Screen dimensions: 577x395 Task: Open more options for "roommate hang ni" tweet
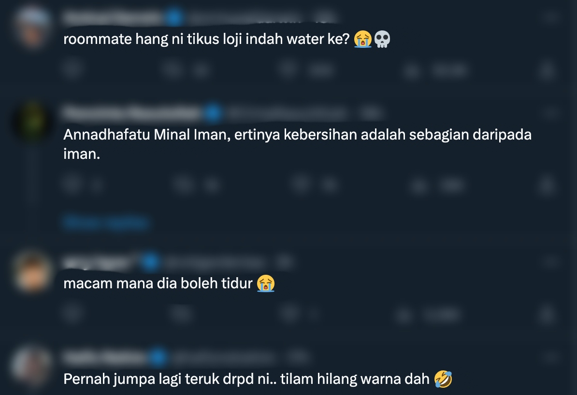click(551, 17)
